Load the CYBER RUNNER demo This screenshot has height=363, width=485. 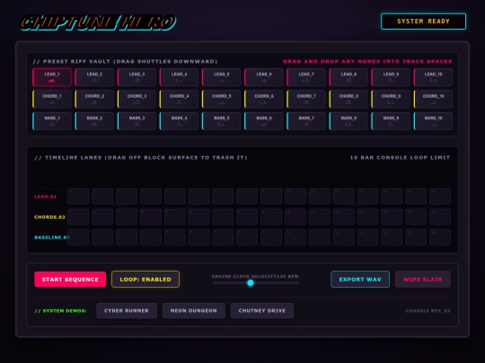coord(127,311)
